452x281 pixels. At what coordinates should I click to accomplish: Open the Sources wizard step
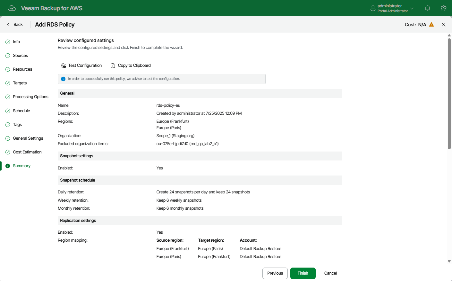[x=20, y=56]
